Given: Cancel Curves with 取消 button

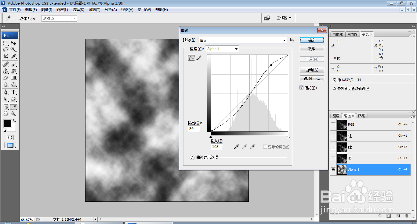Looking at the screenshot, I should click(x=312, y=49).
